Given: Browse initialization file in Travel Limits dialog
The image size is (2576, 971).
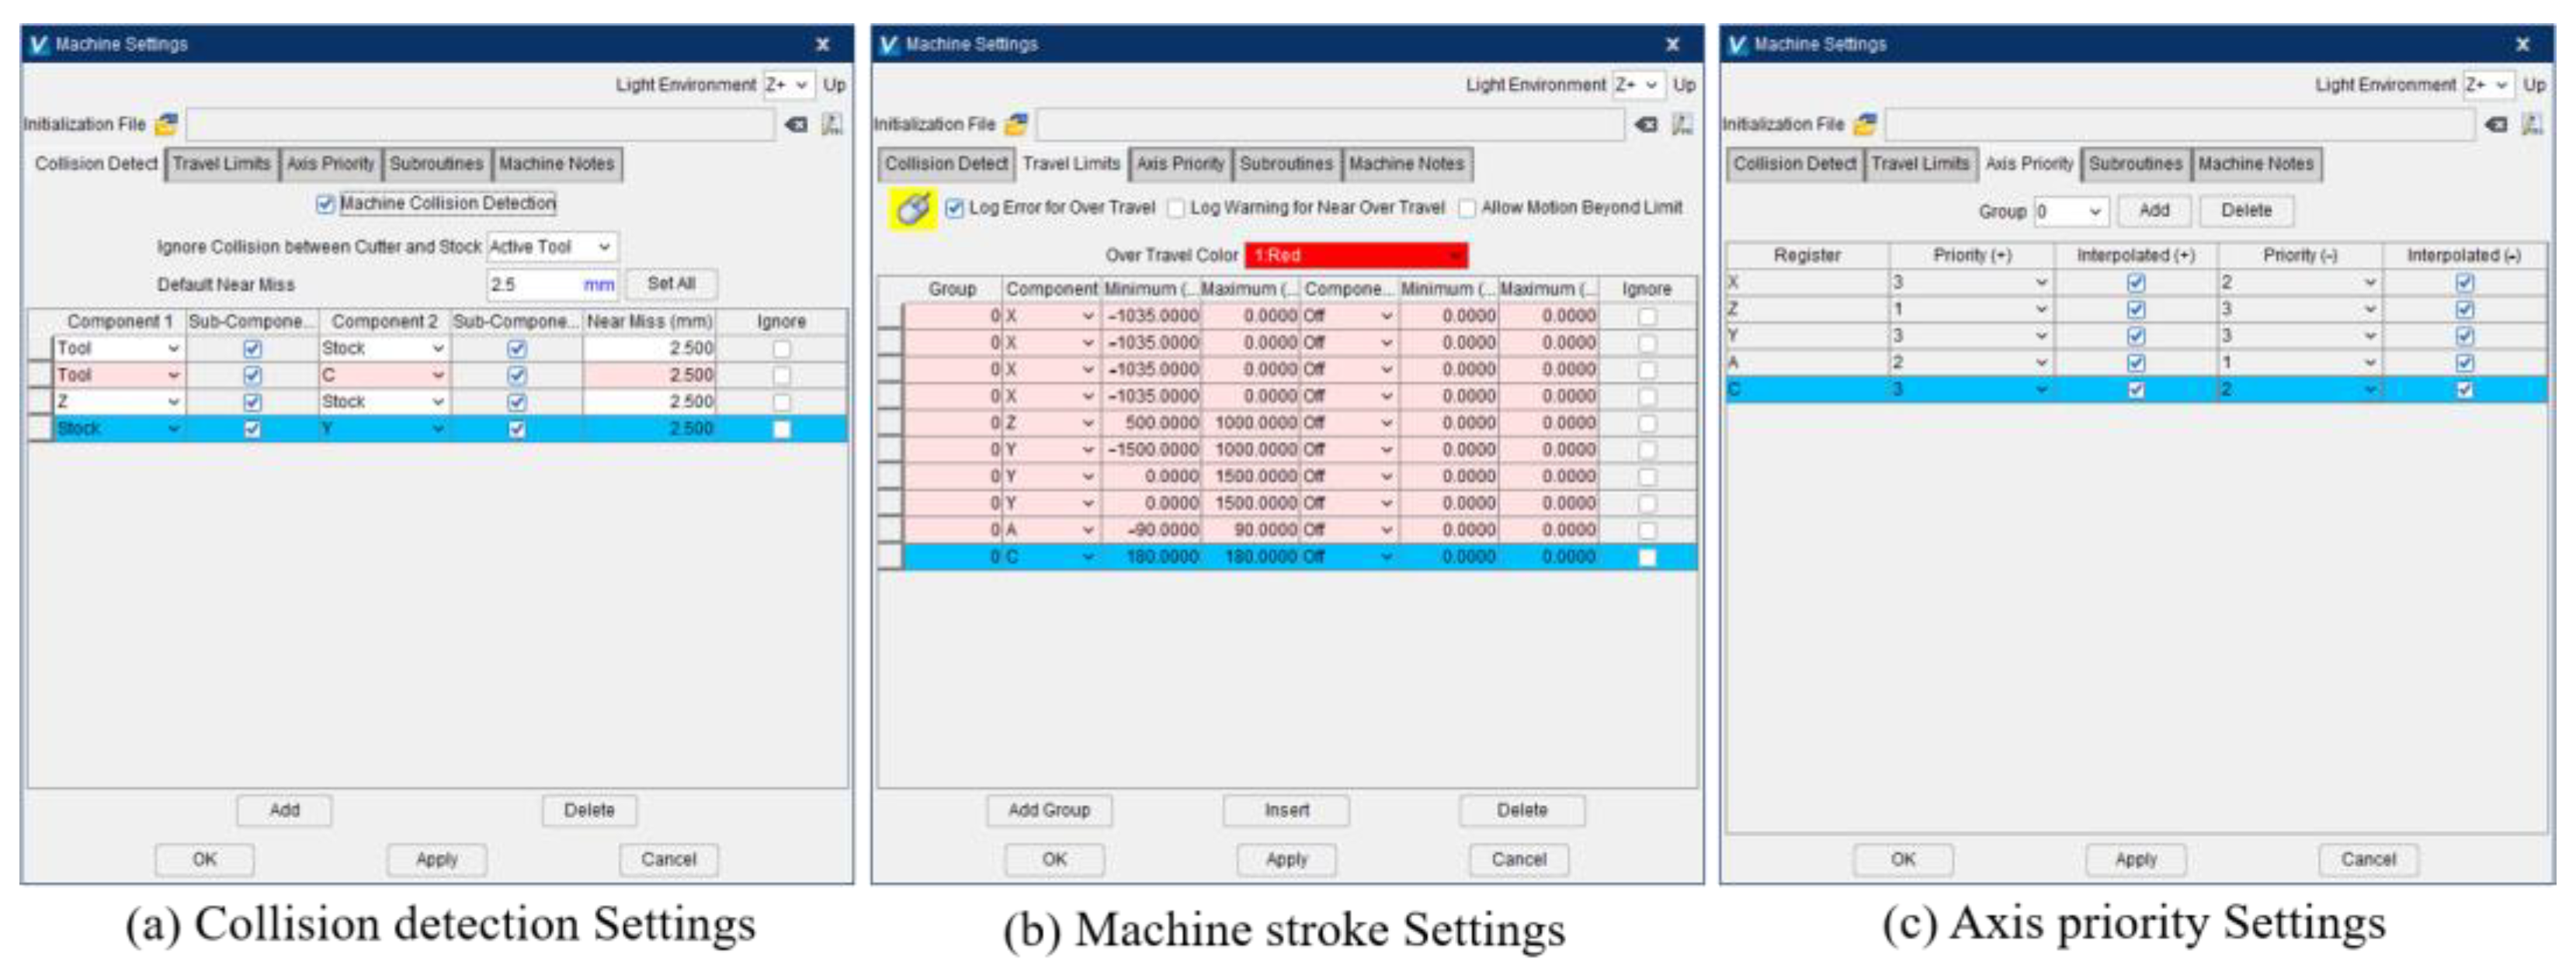Looking at the screenshot, I should click(x=1016, y=124).
